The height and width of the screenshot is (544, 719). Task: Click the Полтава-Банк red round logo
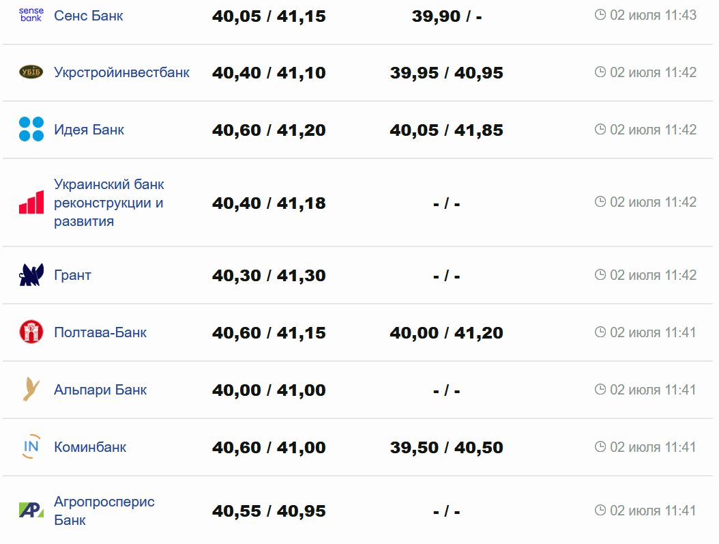(31, 332)
